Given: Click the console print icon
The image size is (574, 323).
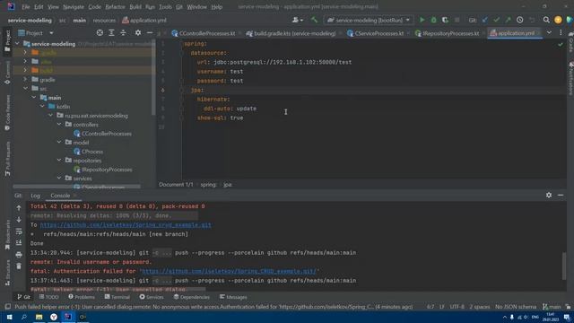Looking at the screenshot, I should pyautogui.click(x=19, y=255).
